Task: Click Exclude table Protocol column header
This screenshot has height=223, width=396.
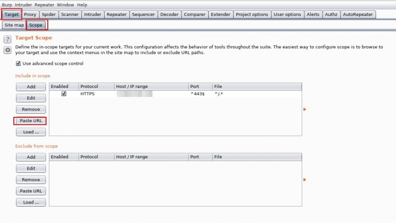Action: coord(97,157)
